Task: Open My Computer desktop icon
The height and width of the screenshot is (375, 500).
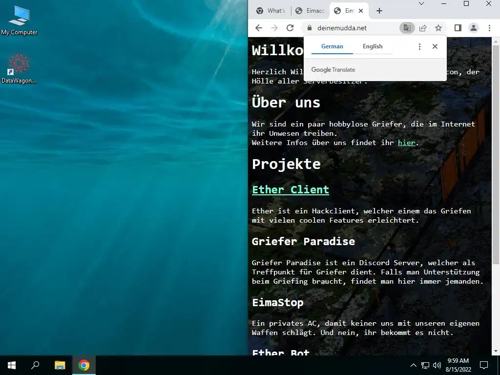Action: [19, 20]
